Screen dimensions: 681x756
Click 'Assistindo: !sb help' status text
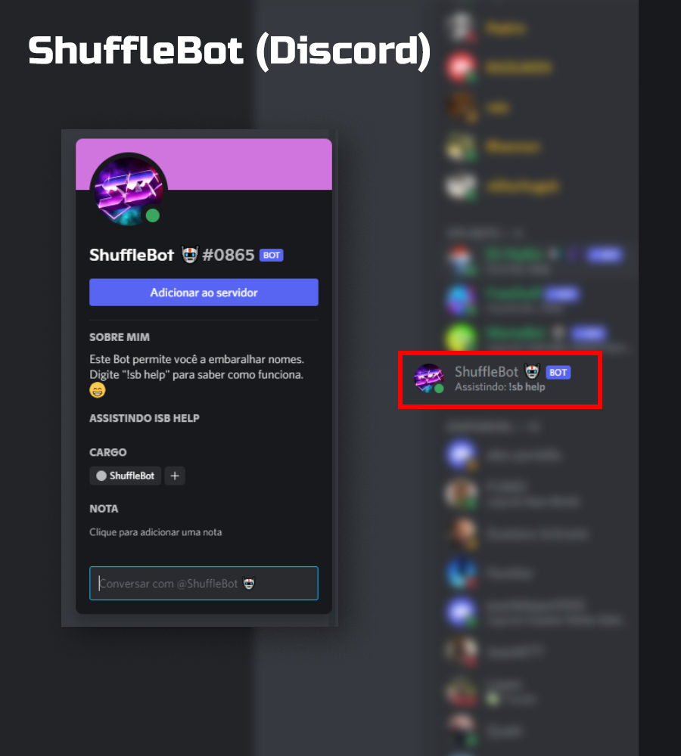[x=500, y=387]
